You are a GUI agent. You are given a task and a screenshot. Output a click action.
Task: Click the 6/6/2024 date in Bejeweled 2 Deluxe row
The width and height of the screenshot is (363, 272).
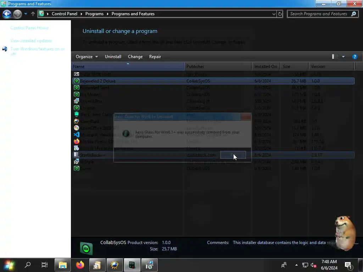(x=263, y=81)
